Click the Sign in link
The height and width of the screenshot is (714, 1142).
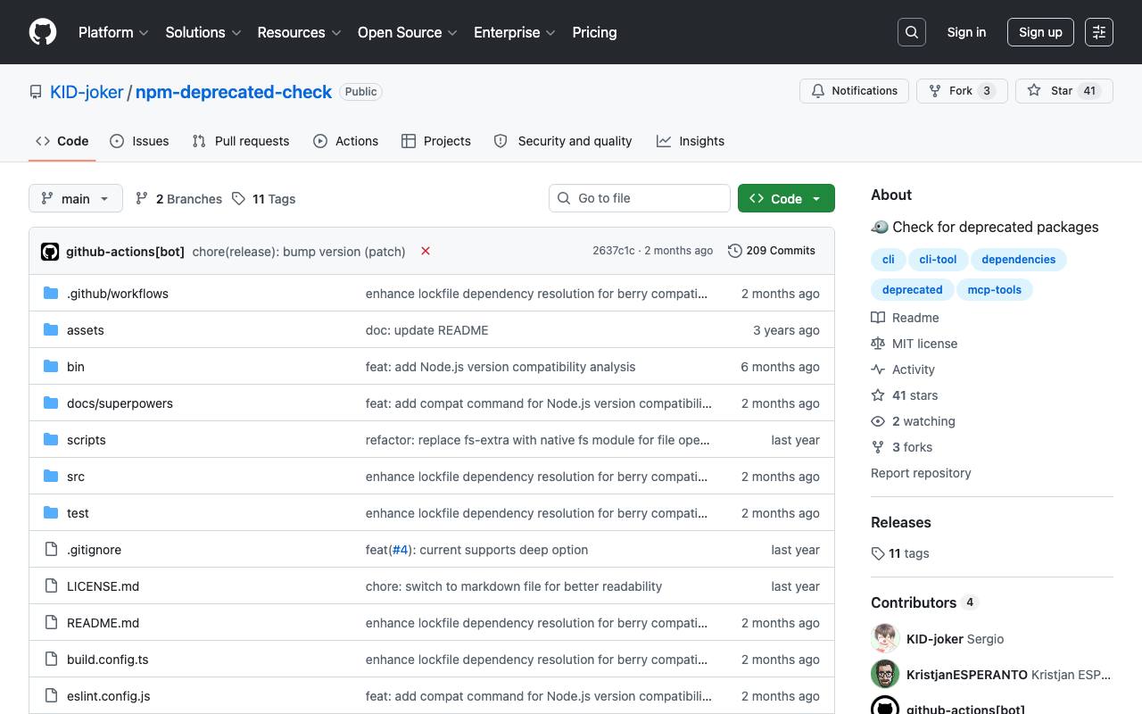[x=966, y=32]
